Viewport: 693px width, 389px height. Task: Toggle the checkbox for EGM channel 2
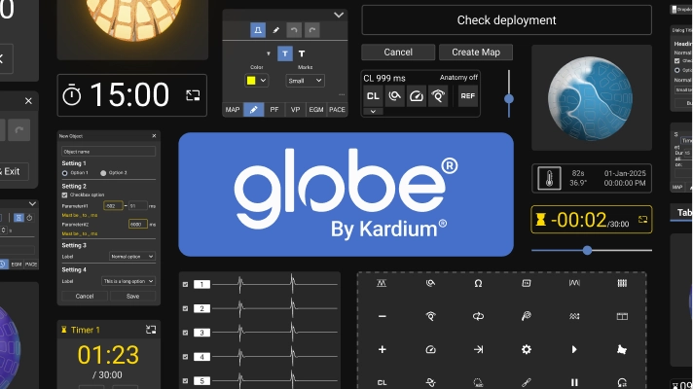185,308
